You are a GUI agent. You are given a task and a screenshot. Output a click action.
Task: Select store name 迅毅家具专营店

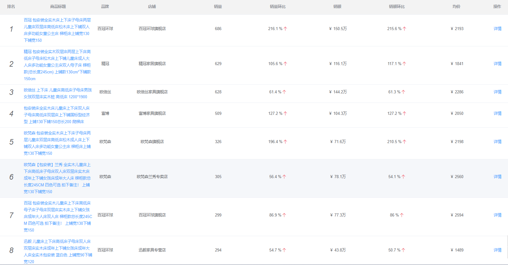[152, 250]
